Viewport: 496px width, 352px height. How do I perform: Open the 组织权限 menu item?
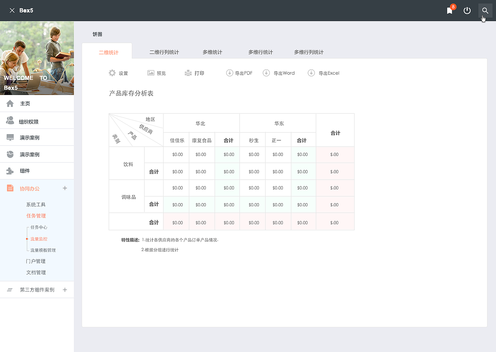[x=37, y=121]
